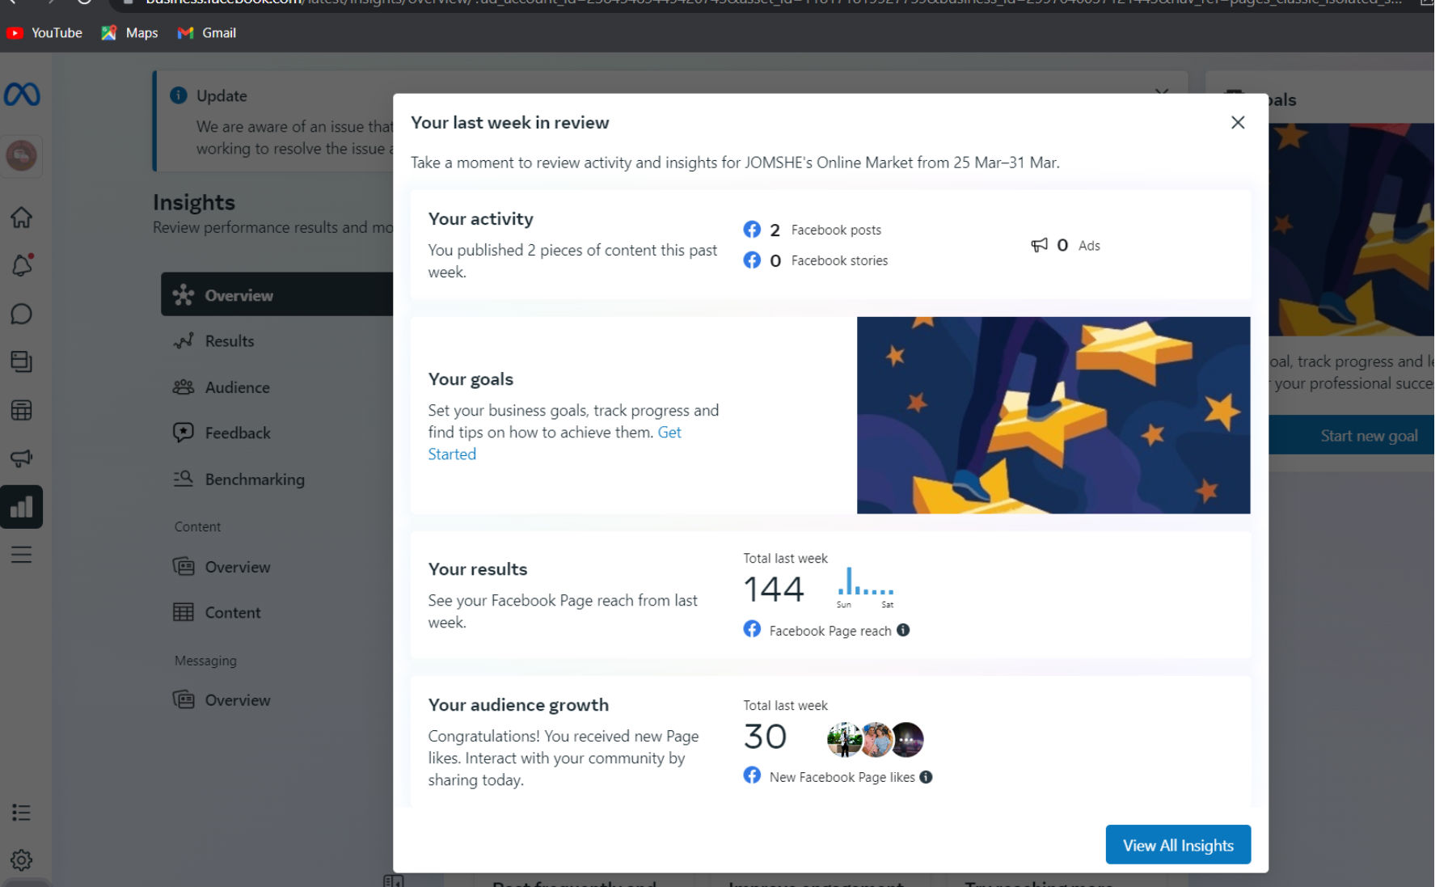Click the new followers profile photos cluster
The width and height of the screenshot is (1448, 887).
coord(876,739)
